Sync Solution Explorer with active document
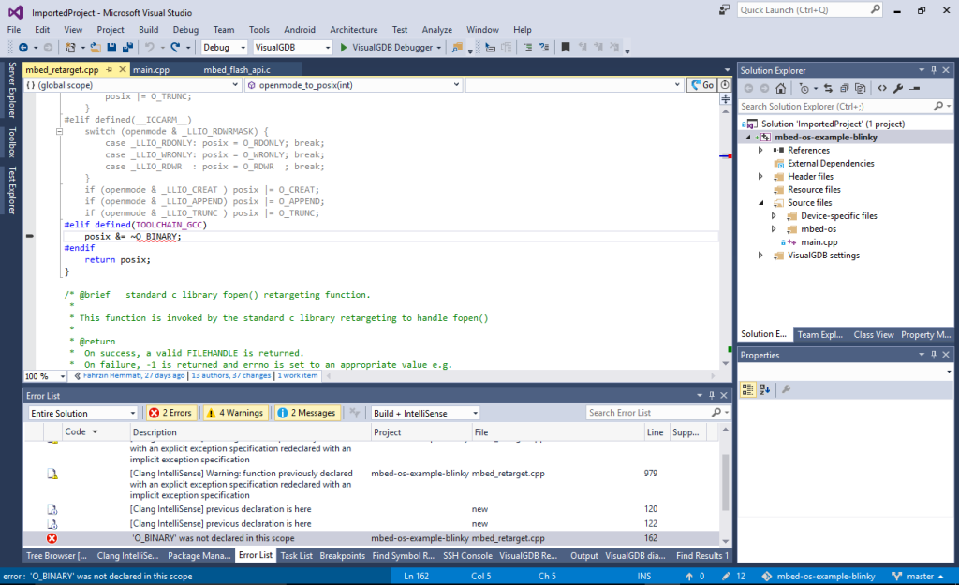This screenshot has width=959, height=585. (829, 87)
